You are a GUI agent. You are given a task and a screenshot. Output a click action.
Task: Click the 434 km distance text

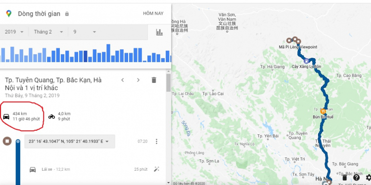pos(20,114)
